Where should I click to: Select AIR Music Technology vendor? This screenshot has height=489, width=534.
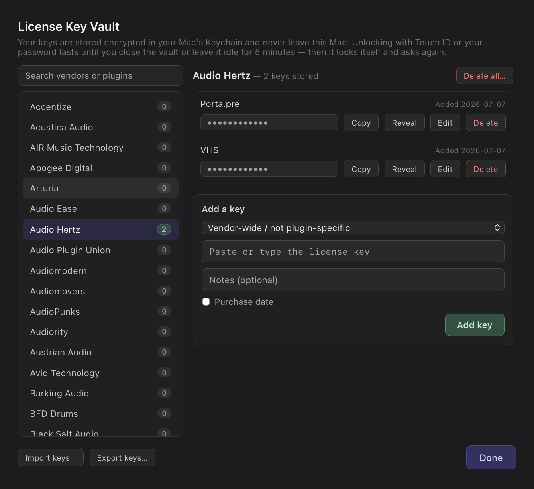pyautogui.click(x=100, y=148)
